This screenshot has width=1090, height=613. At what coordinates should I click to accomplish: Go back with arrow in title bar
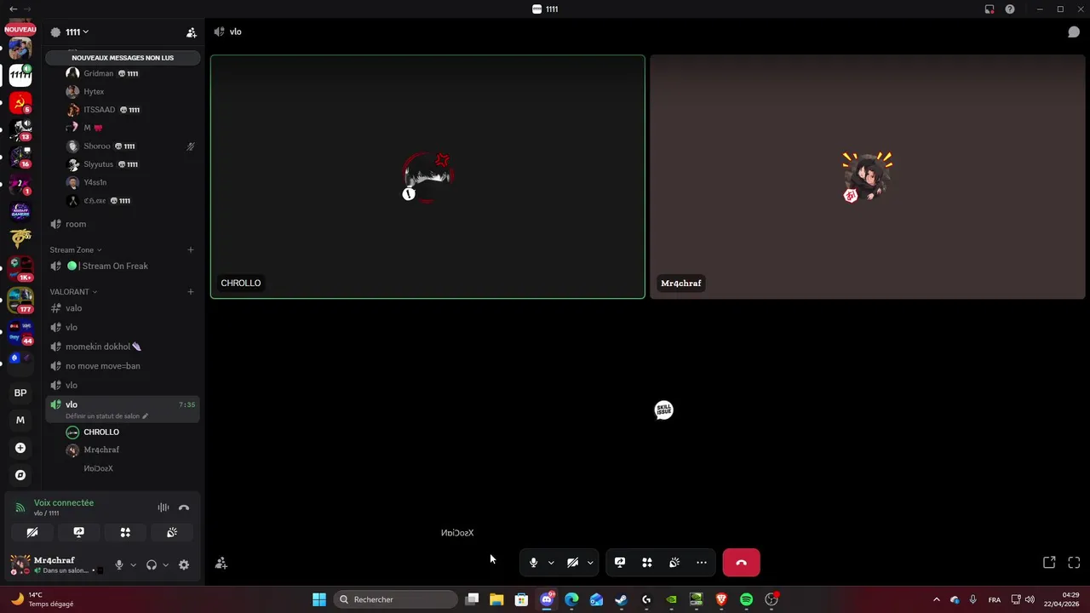click(13, 9)
